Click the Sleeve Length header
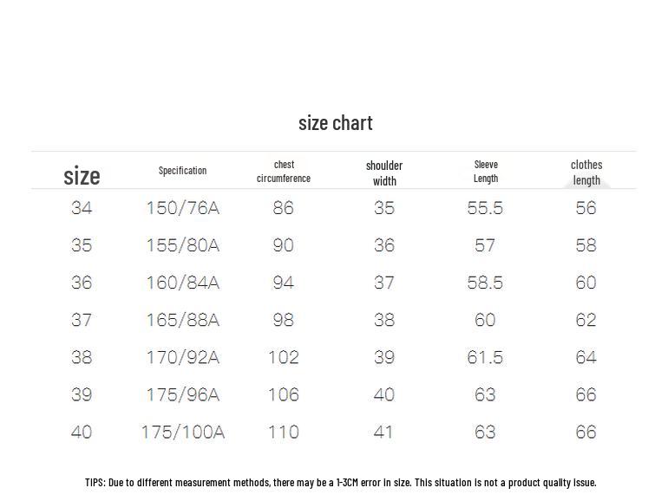 point(486,172)
